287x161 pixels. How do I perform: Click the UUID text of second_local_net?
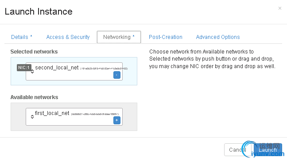tap(104, 69)
